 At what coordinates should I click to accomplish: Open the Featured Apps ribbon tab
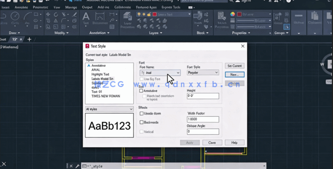(146, 7)
